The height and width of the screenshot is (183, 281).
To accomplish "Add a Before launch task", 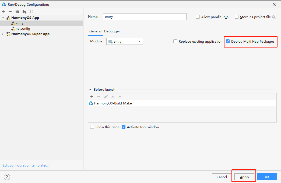I will tap(92, 97).
